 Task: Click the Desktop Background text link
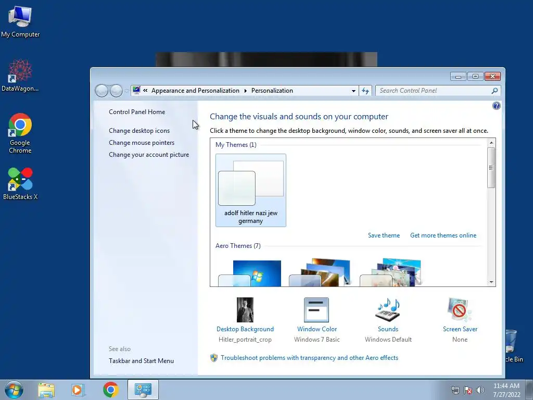point(245,329)
